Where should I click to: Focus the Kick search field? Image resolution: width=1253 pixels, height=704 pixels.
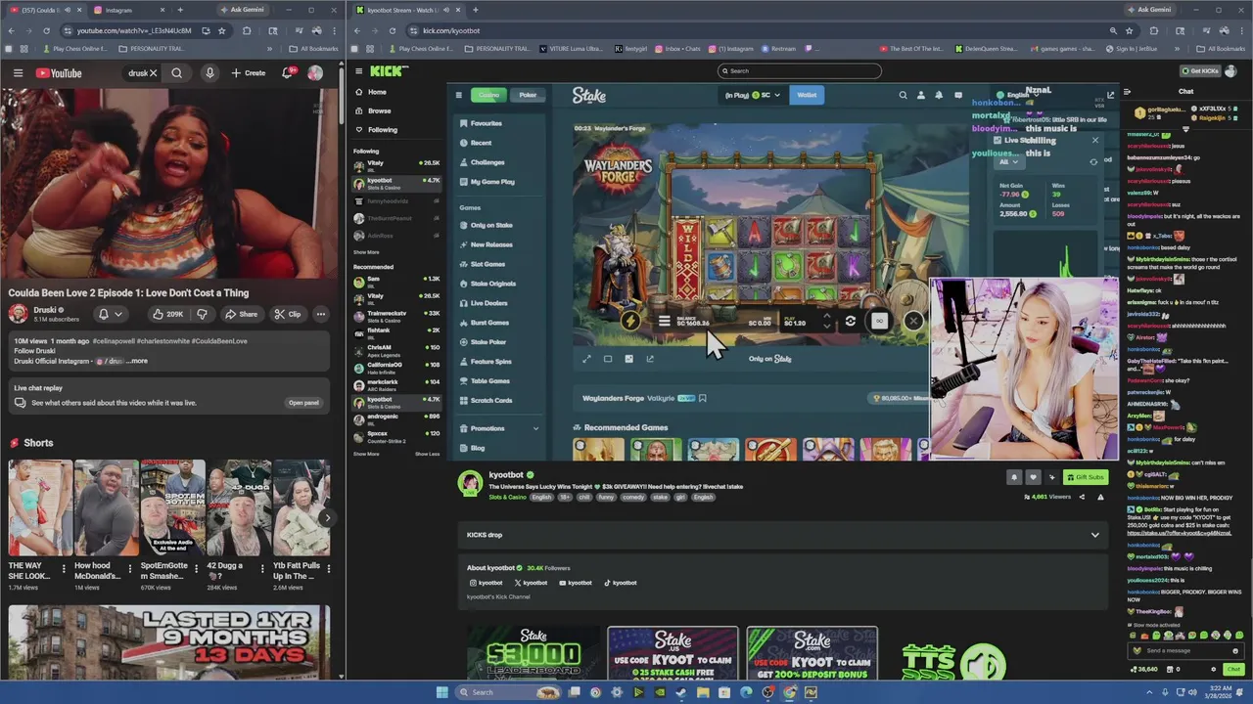[799, 70]
